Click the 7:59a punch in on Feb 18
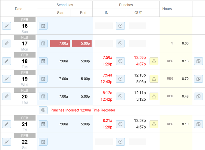 point(107,58)
